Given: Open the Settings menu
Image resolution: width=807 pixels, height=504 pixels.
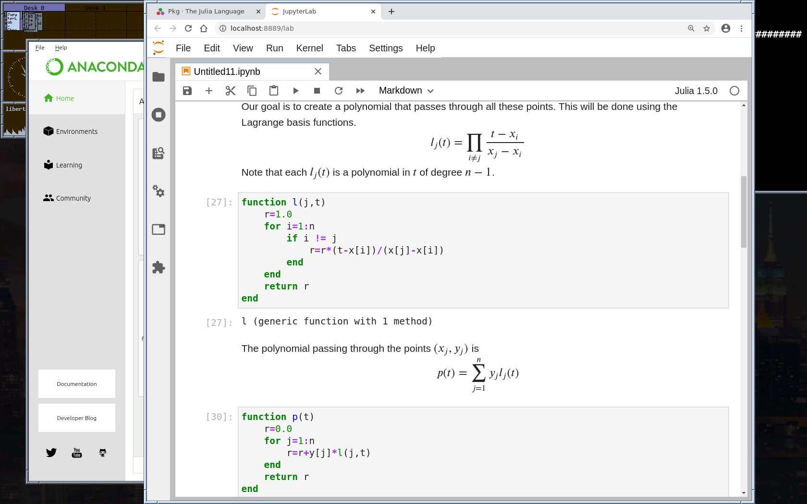Looking at the screenshot, I should click(386, 48).
